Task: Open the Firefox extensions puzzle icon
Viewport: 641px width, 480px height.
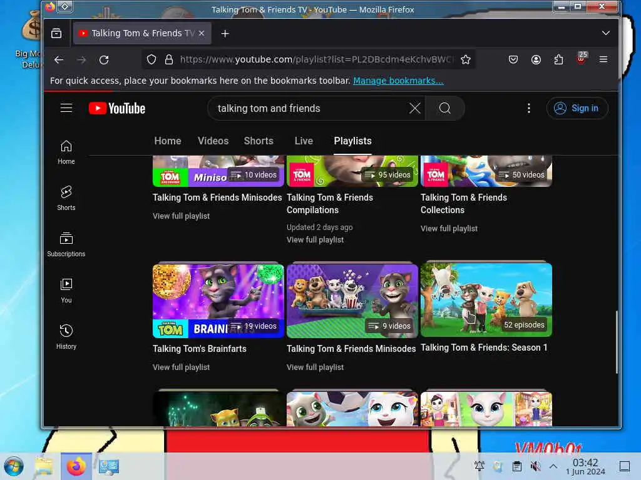Action: coord(558,59)
